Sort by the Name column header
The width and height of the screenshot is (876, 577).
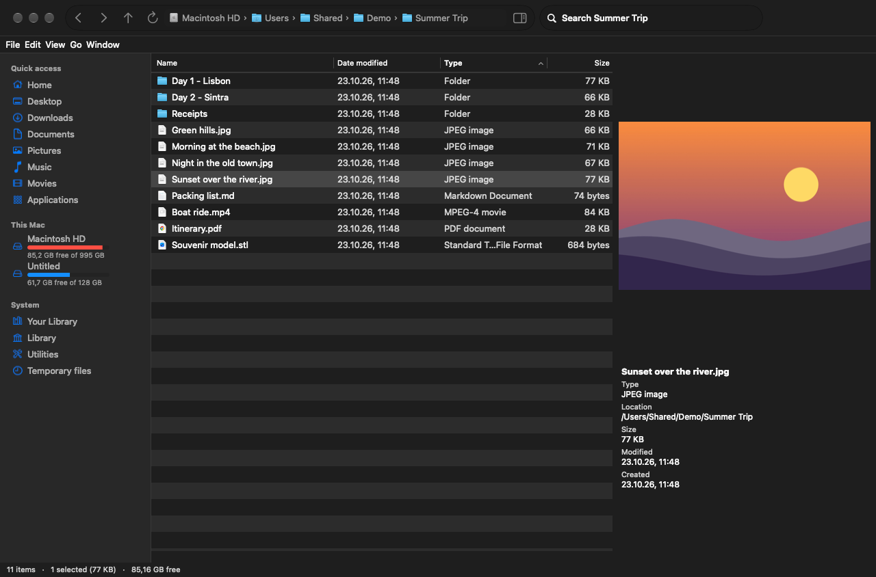[242, 63]
